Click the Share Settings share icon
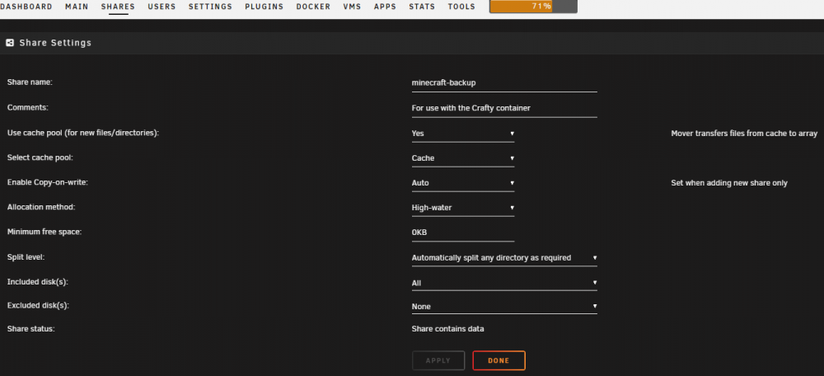Viewport: 824px width, 376px height. pyautogui.click(x=10, y=43)
